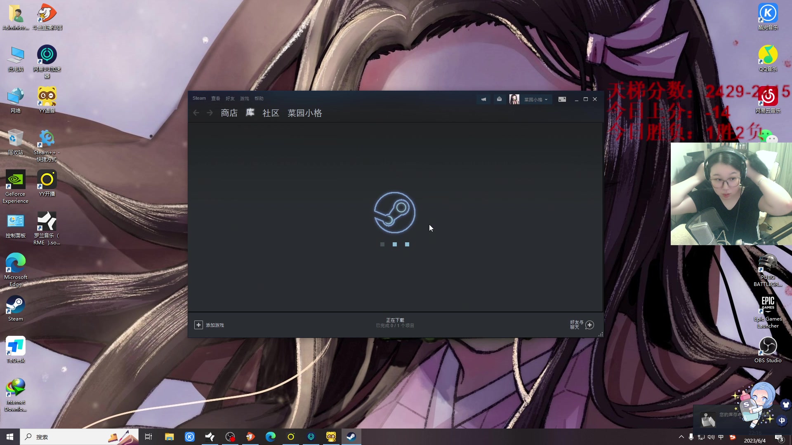Click the tray microphone icon
Viewport: 792px width, 445px height.
tap(691, 437)
